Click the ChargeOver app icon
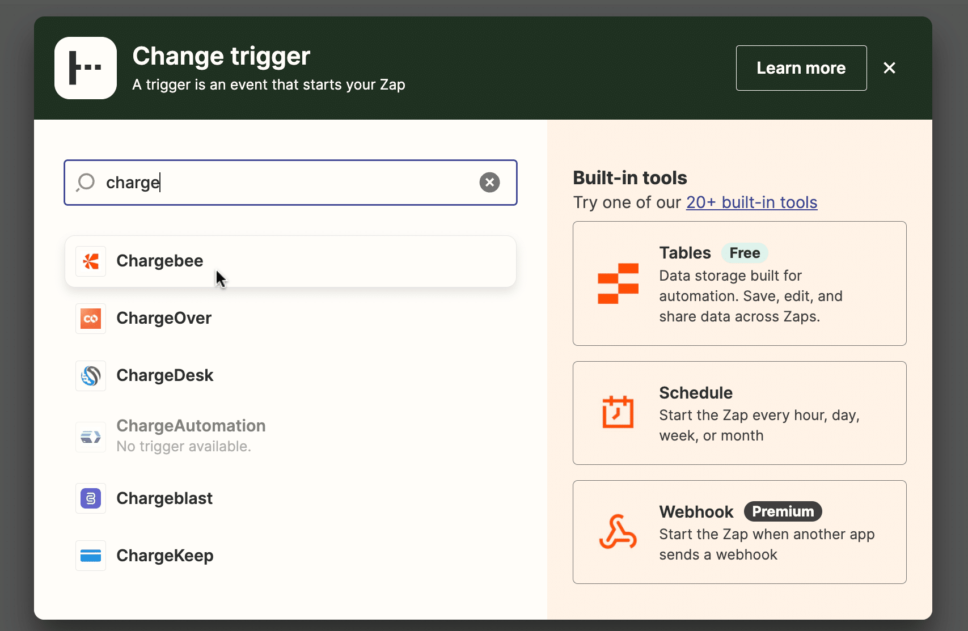Screen dimensions: 968x631 tap(91, 319)
